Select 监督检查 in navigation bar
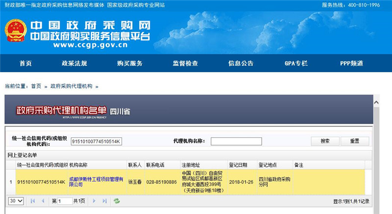Screen dimensions: 392x214 point(185,63)
